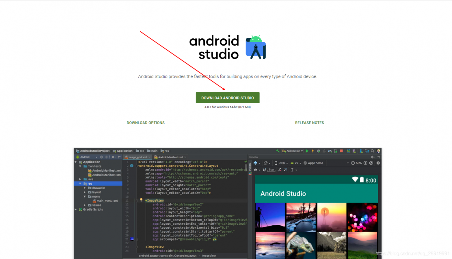Click the 8dp default margins field
The height and width of the screenshot is (259, 452).
click(x=271, y=170)
